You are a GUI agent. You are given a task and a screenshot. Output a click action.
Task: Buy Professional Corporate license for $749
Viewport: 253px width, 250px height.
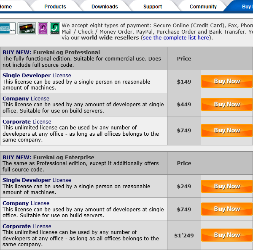227,131
